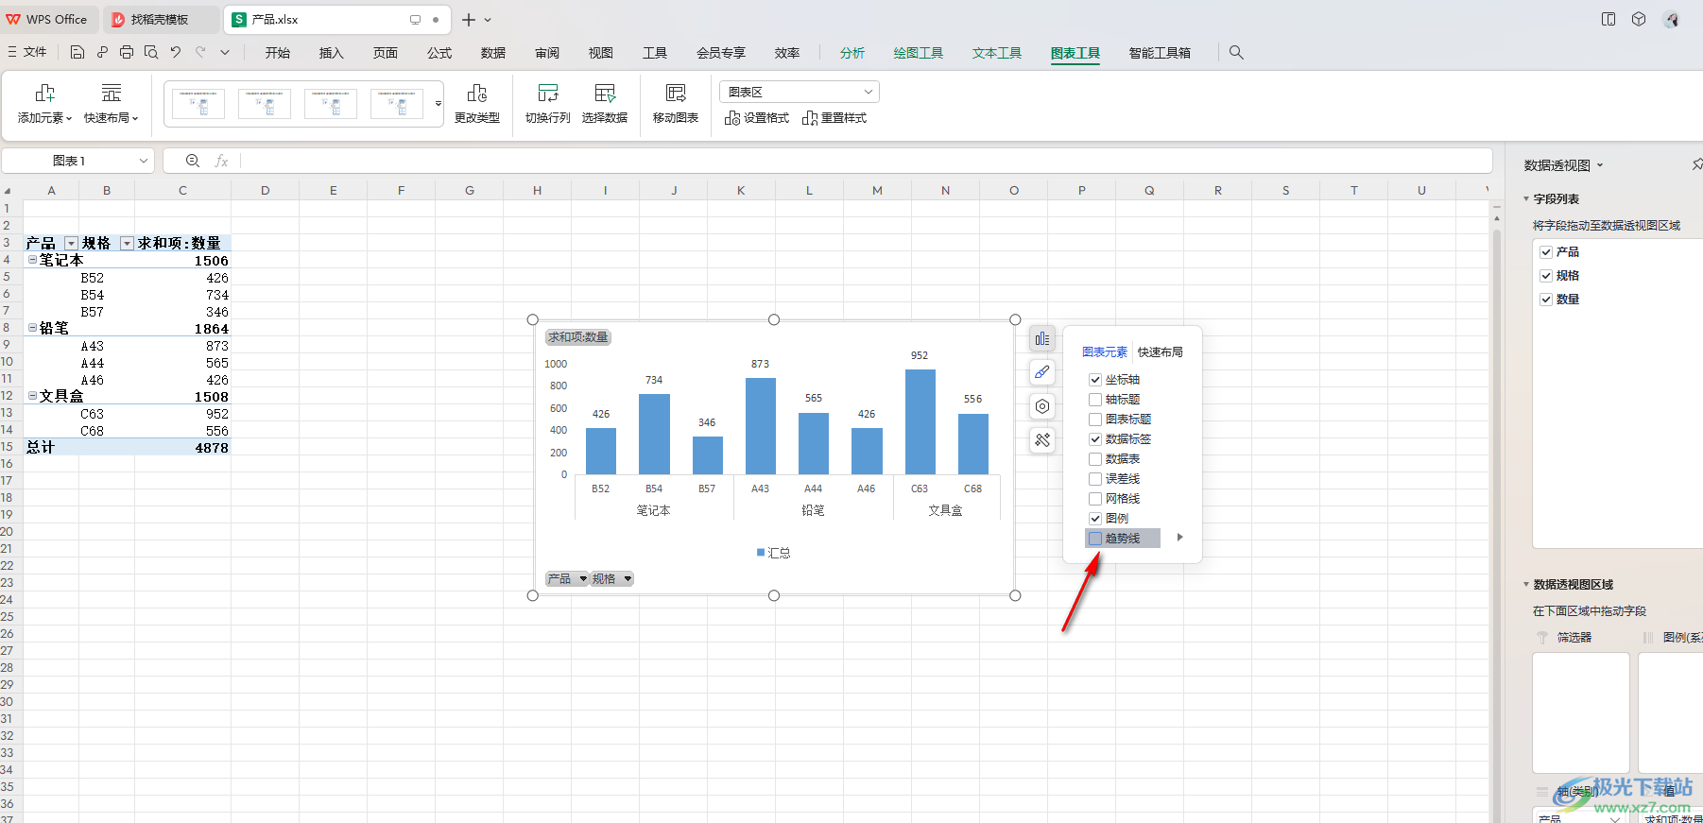
Task: Check the 网格线 (Gridlines) checkbox
Action: coord(1095,499)
